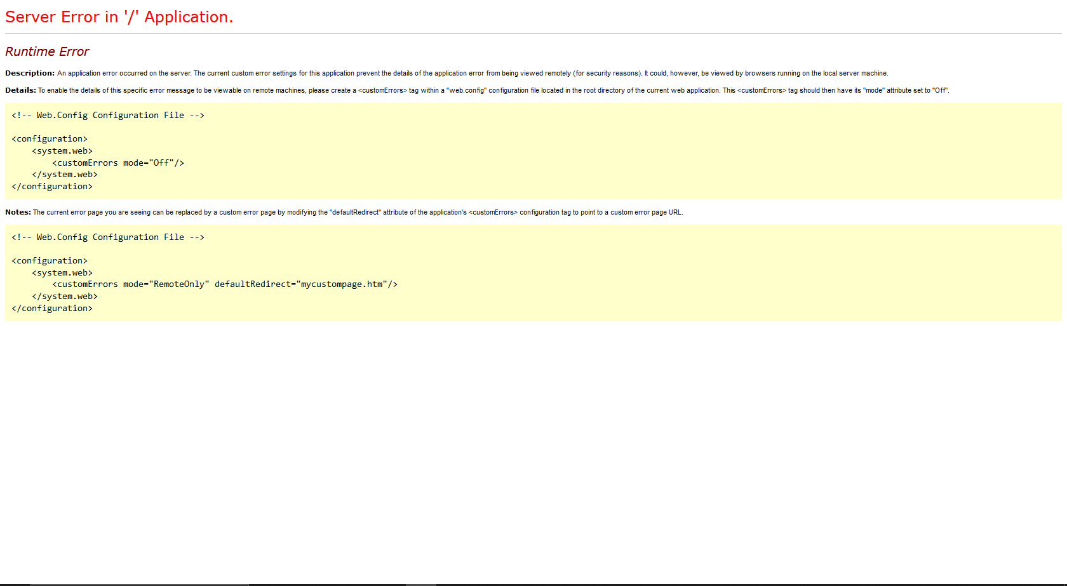Image resolution: width=1067 pixels, height=586 pixels.
Task: Click the 'Server Error in '/' Application.' heading
Action: [119, 17]
